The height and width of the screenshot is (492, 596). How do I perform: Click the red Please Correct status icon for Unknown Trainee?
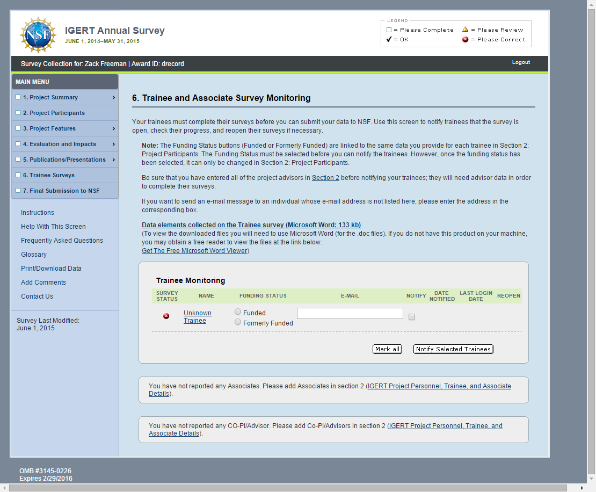tap(166, 316)
